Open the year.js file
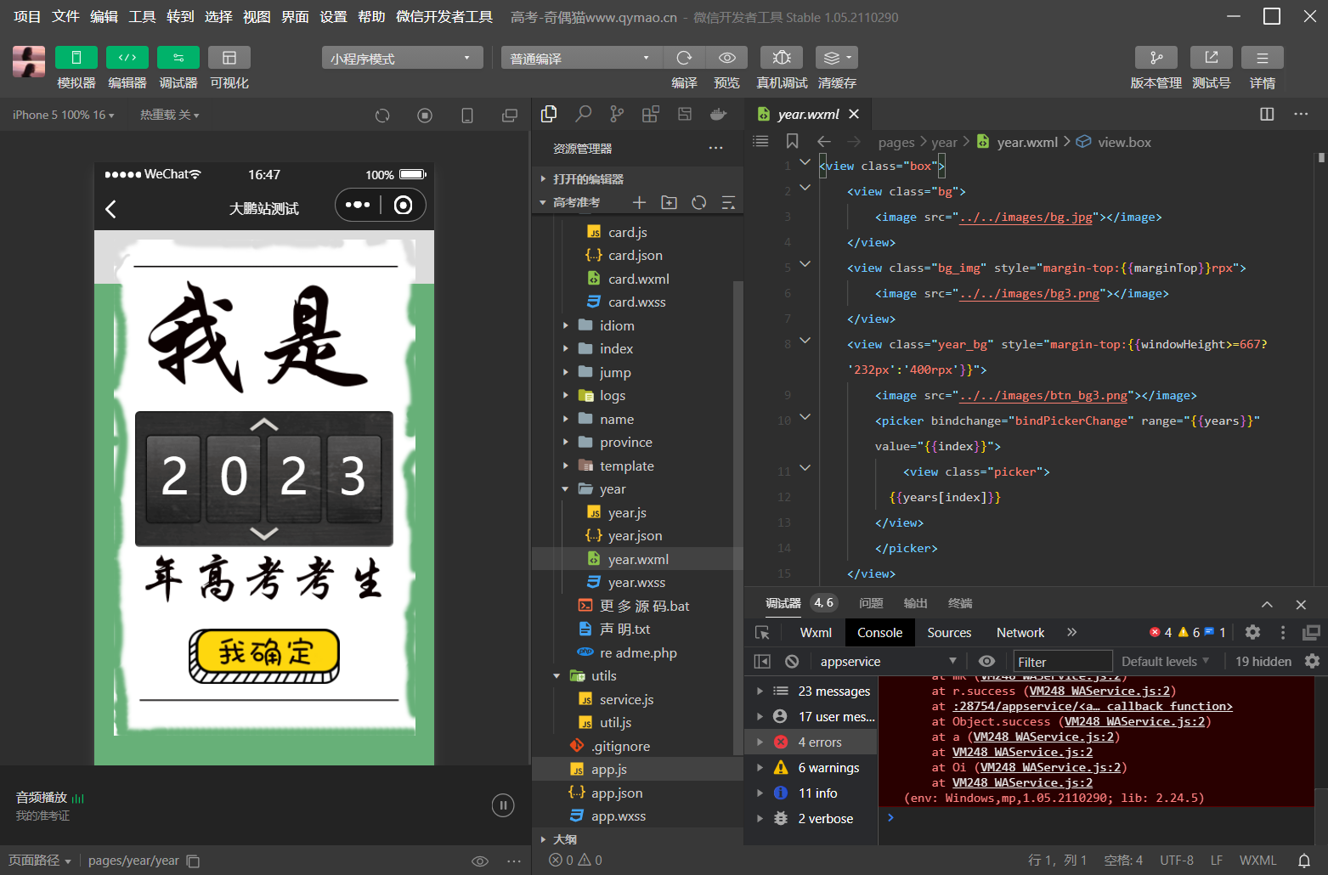 pos(627,512)
